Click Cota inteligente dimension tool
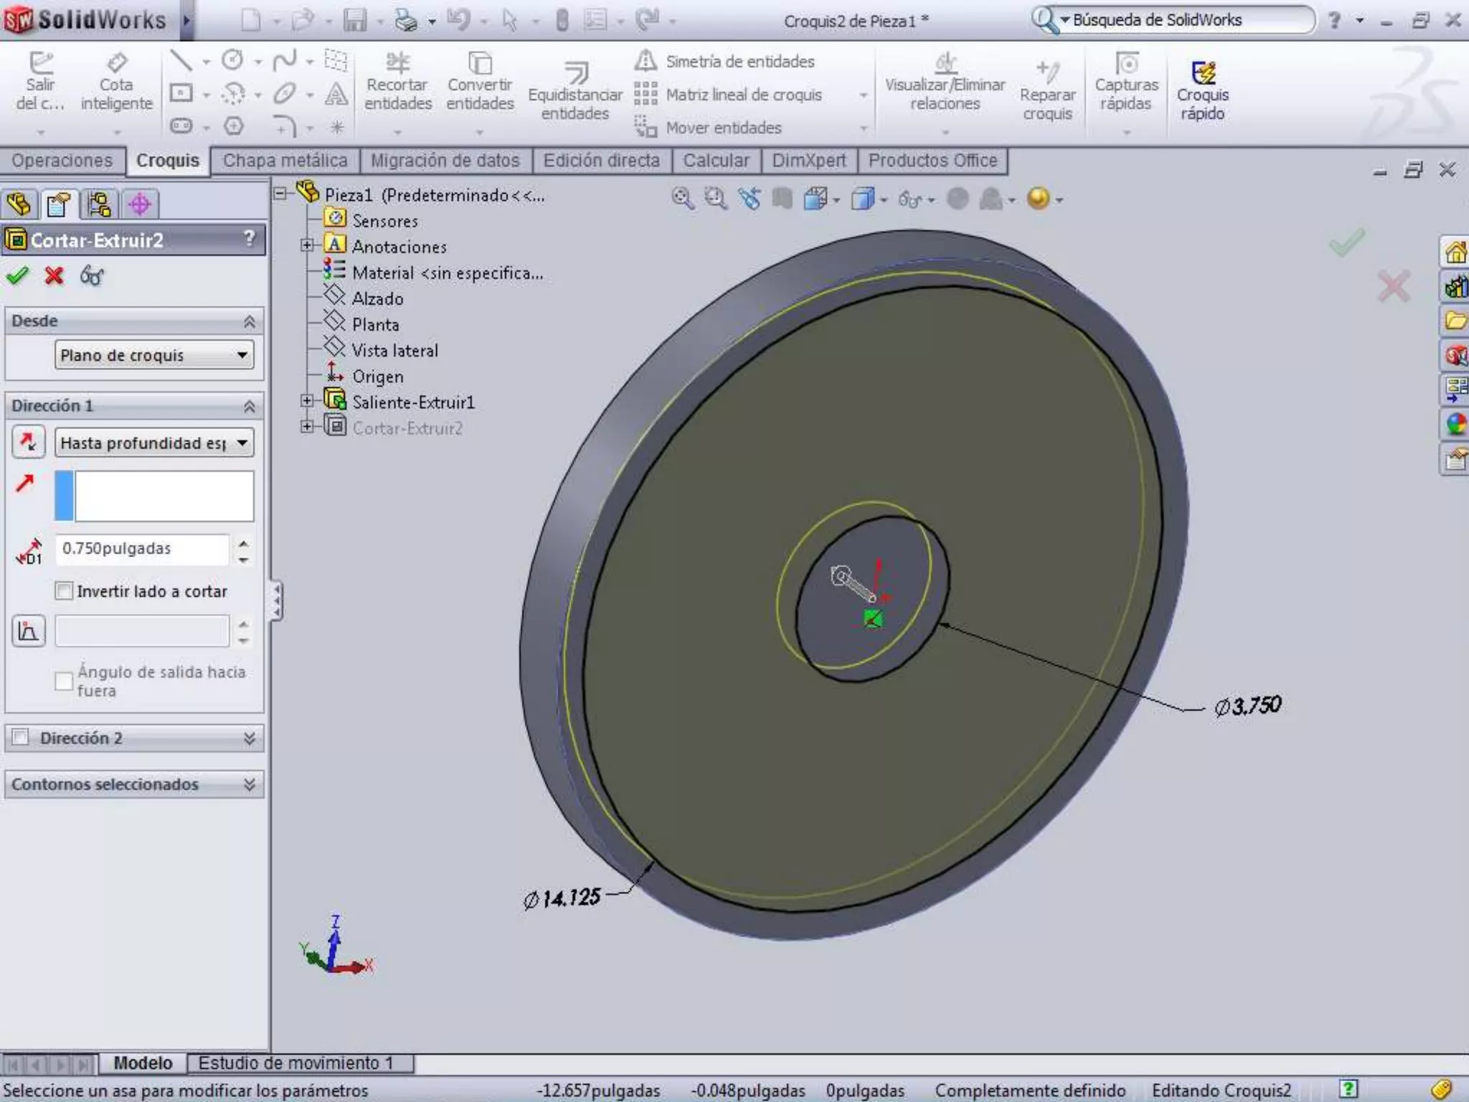This screenshot has height=1102, width=1469. (116, 81)
